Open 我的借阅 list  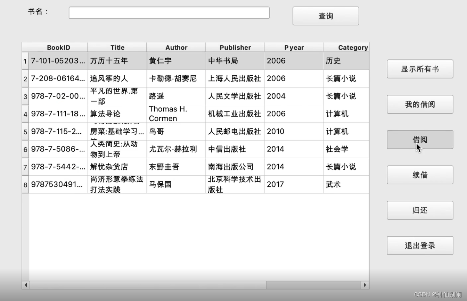(420, 104)
